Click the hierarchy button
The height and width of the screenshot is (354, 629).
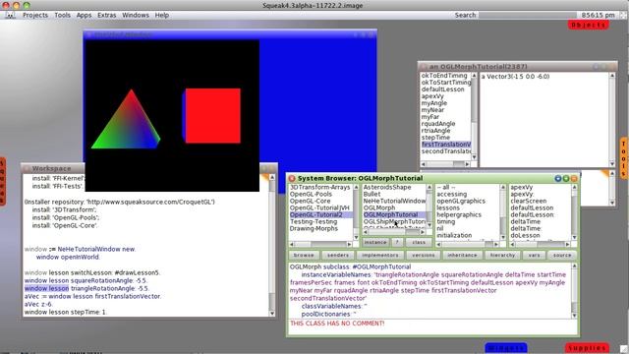502,256
